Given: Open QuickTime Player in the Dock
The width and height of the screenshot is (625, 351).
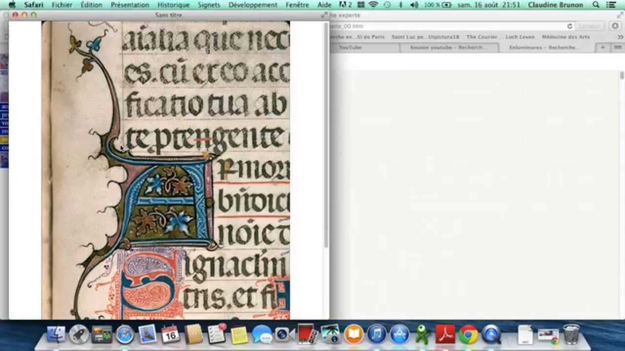Looking at the screenshot, I should [491, 334].
